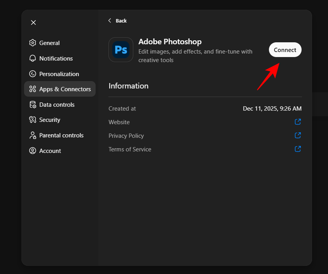Viewport: 328px width, 274px height.
Task: Click the Account profile icon
Action: pyautogui.click(x=33, y=151)
